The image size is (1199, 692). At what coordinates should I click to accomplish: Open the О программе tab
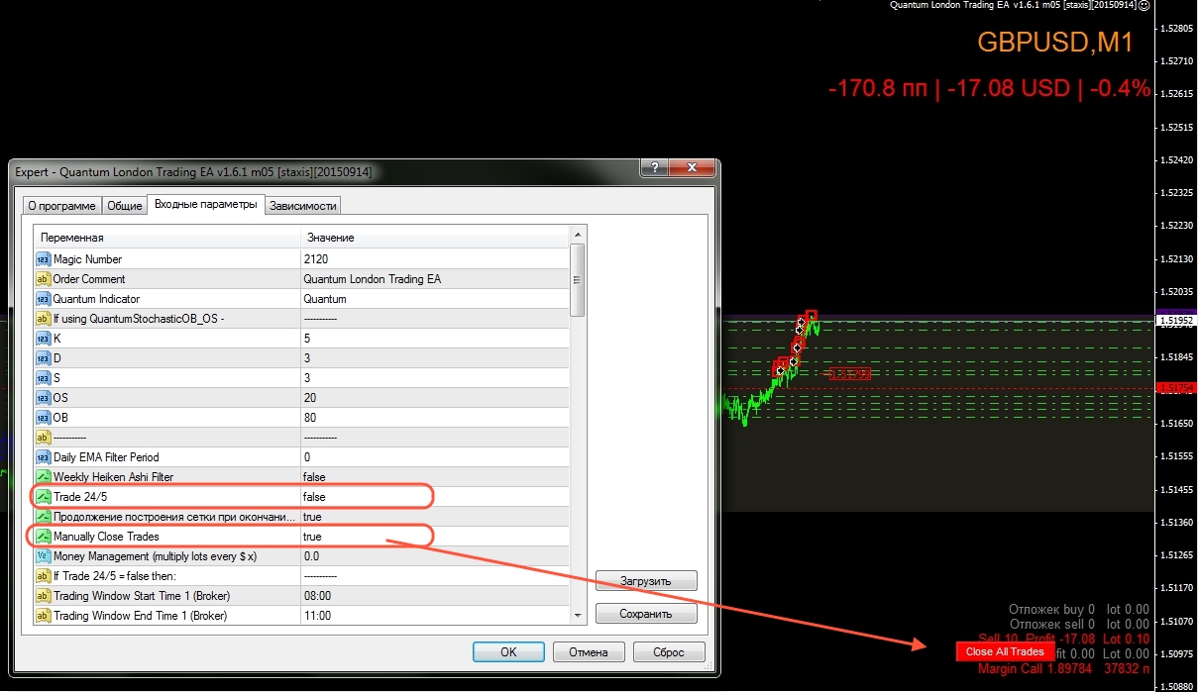(61, 206)
